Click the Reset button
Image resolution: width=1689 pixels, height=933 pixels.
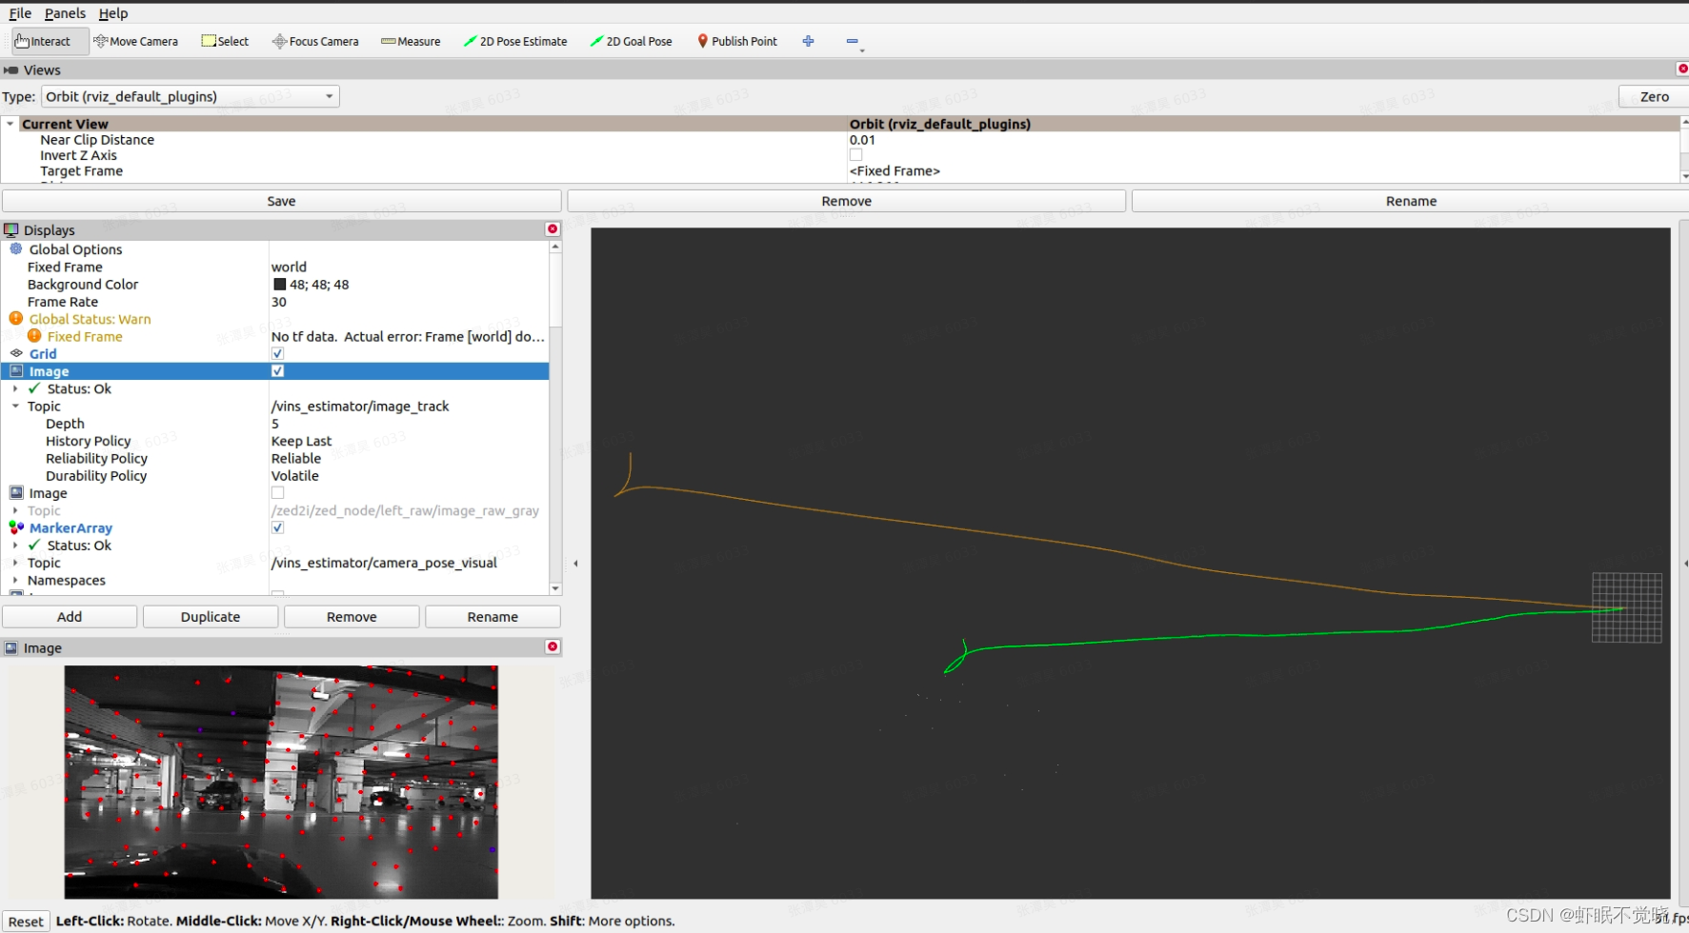[x=26, y=922]
